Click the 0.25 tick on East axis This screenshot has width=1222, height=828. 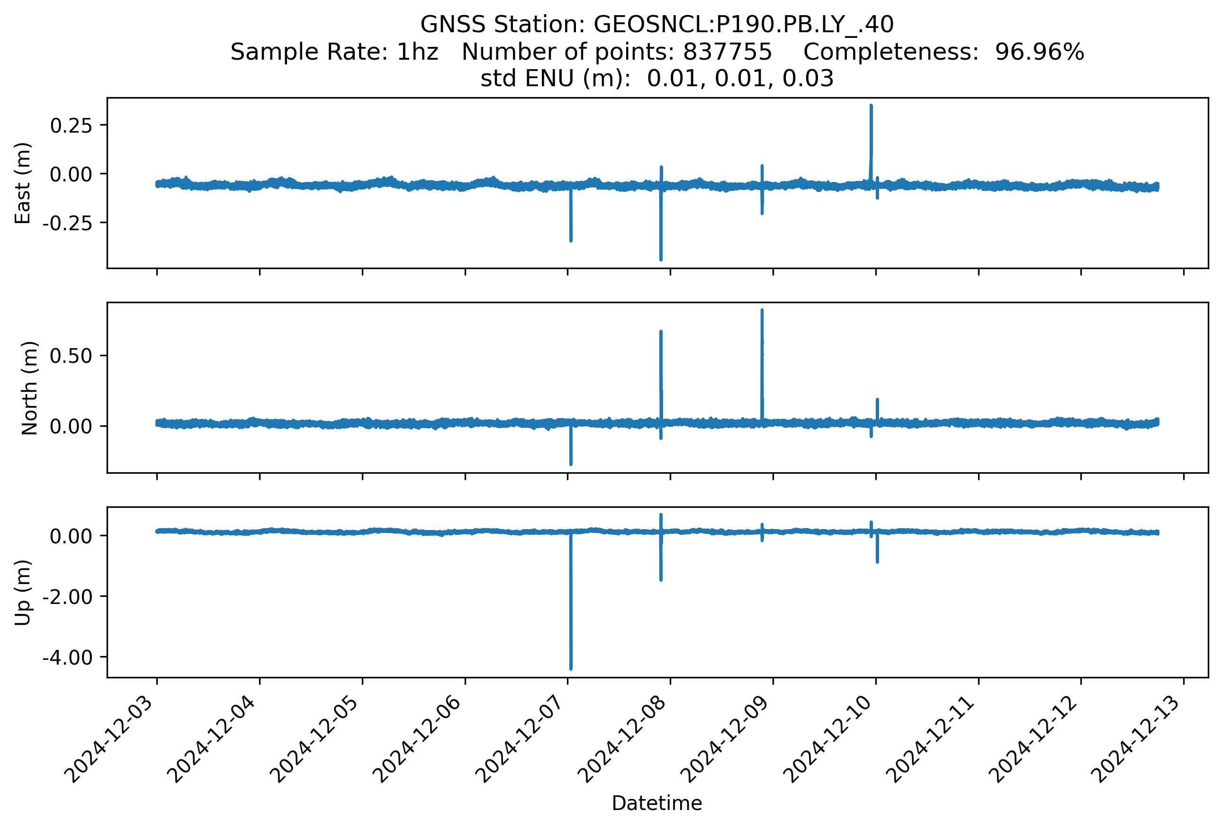71,126
